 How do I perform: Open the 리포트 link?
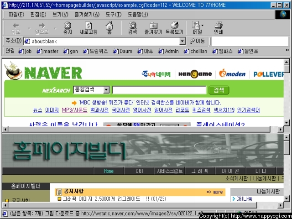[x=182, y=110]
